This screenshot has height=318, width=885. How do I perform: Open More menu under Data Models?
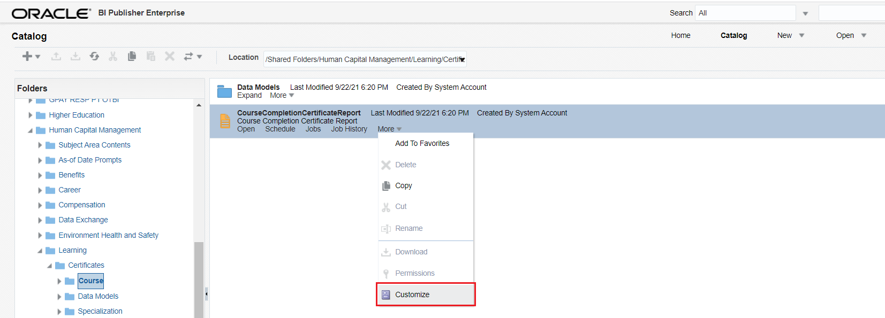(282, 95)
